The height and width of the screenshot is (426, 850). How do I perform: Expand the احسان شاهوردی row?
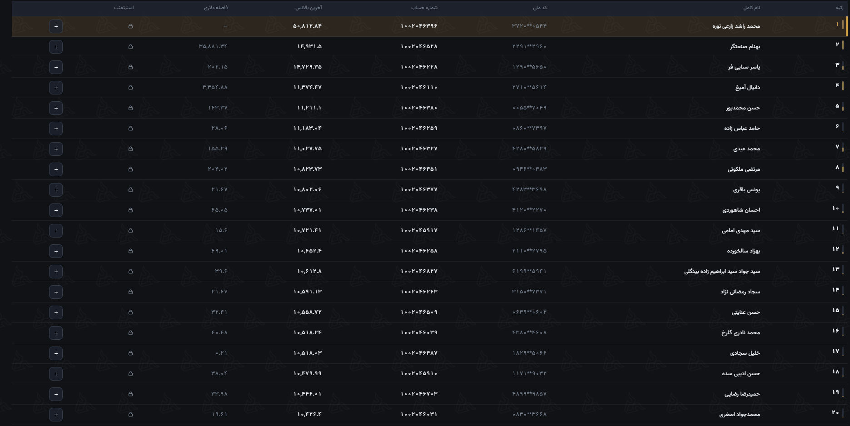pos(56,210)
